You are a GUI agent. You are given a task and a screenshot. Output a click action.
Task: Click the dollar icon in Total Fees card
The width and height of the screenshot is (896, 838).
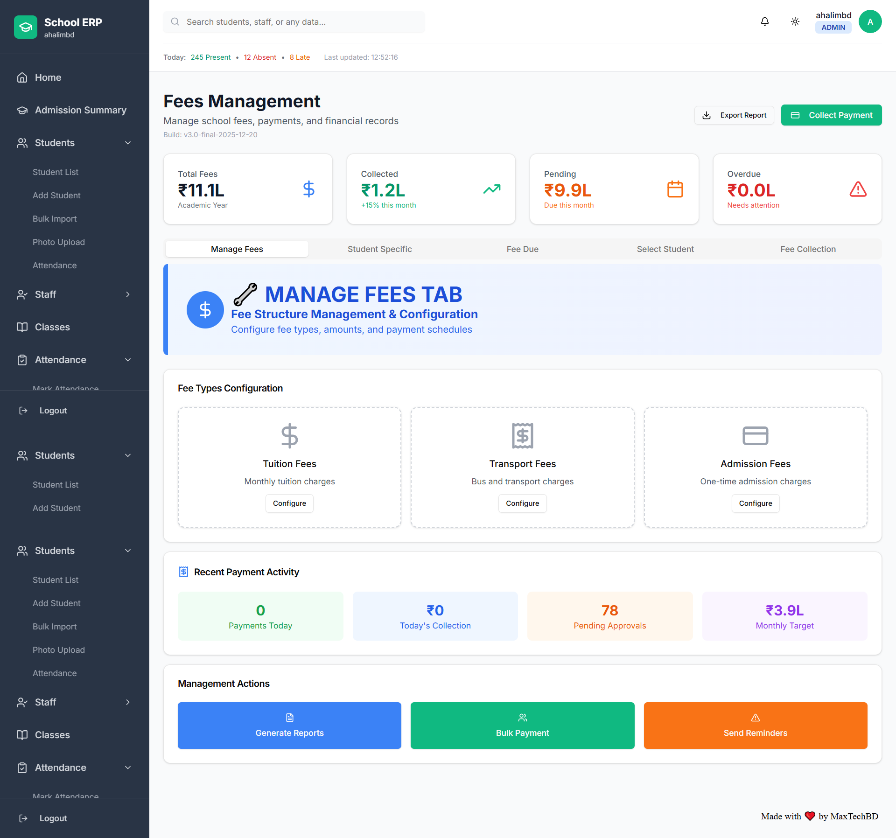(308, 189)
